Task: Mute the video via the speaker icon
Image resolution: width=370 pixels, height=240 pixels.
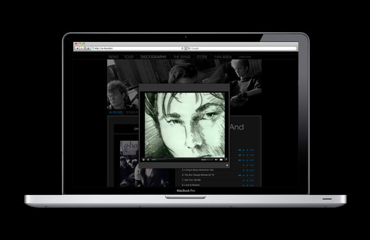Action: (x=216, y=160)
